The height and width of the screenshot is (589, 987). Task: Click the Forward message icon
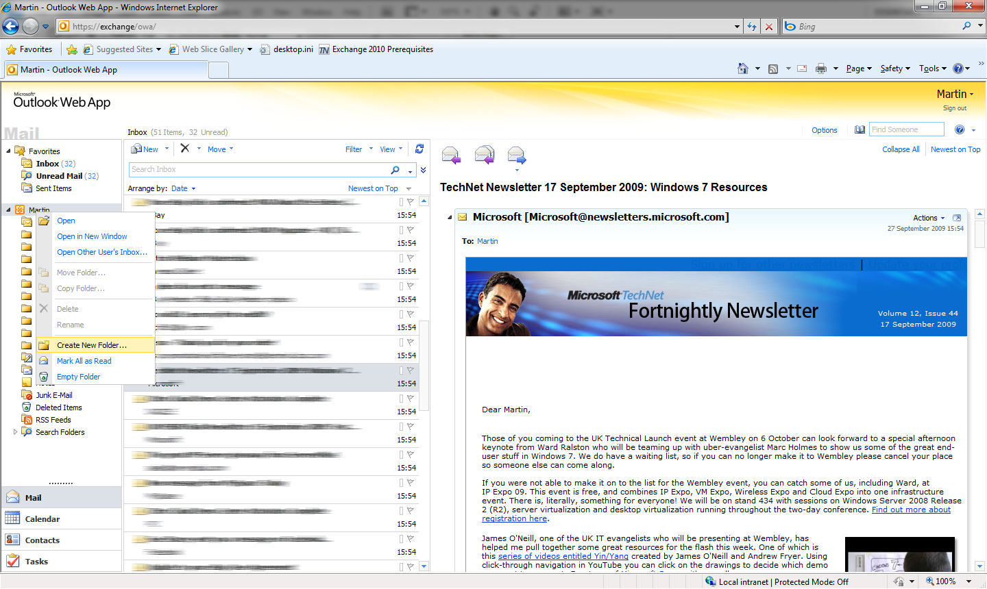click(517, 155)
